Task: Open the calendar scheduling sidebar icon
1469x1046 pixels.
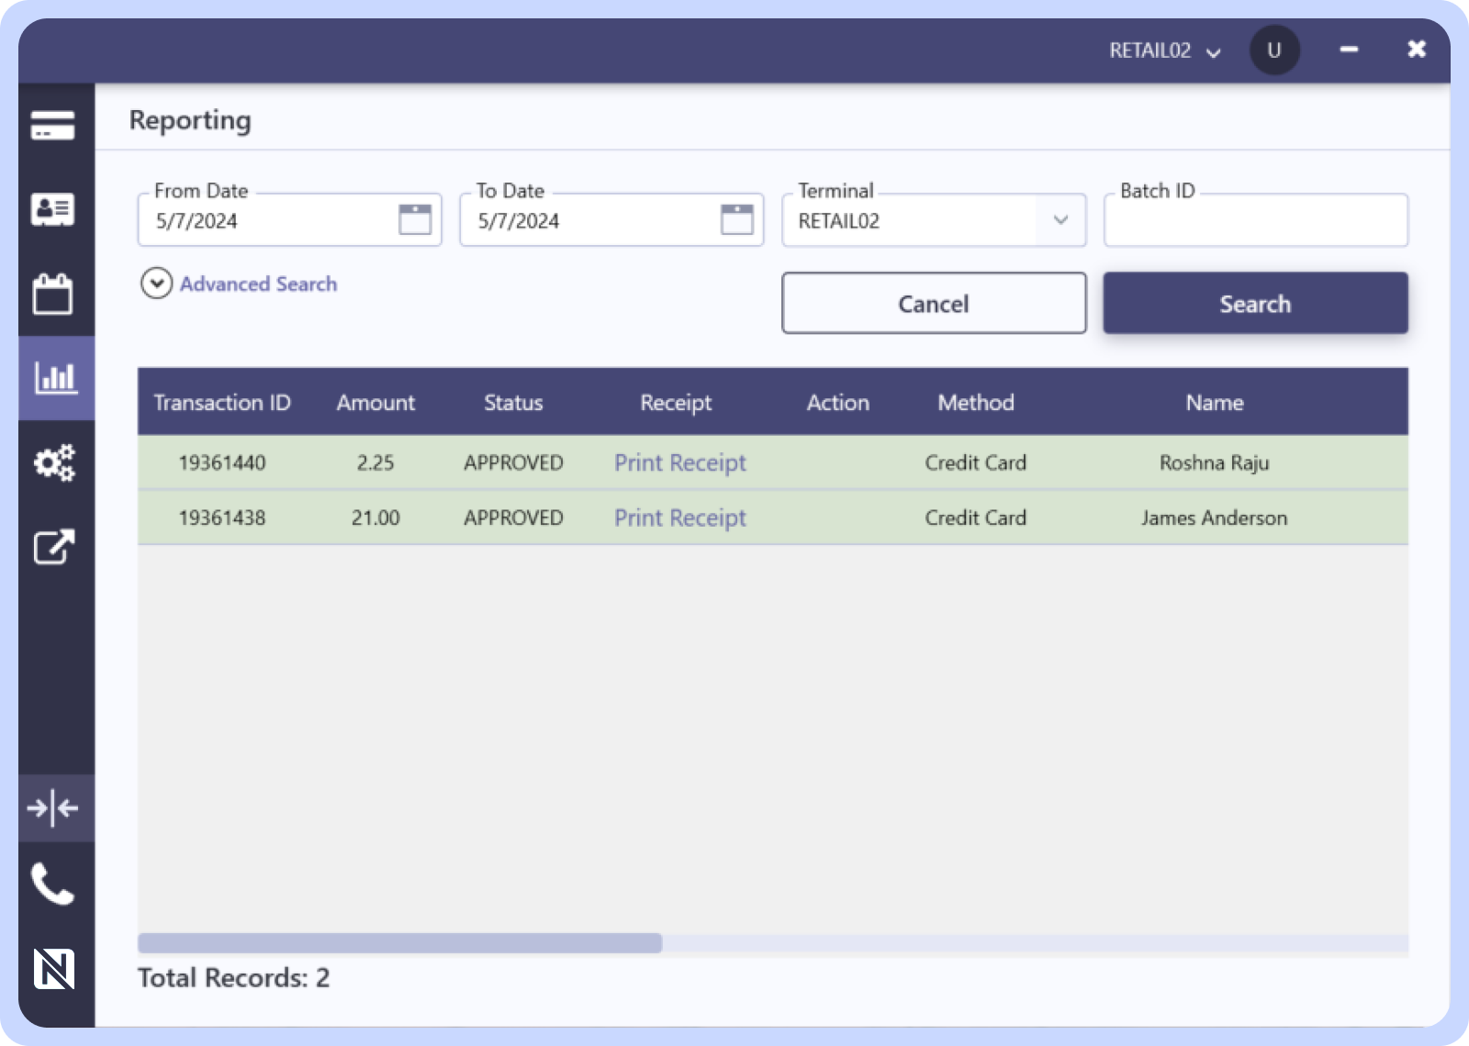Action: coord(53,294)
